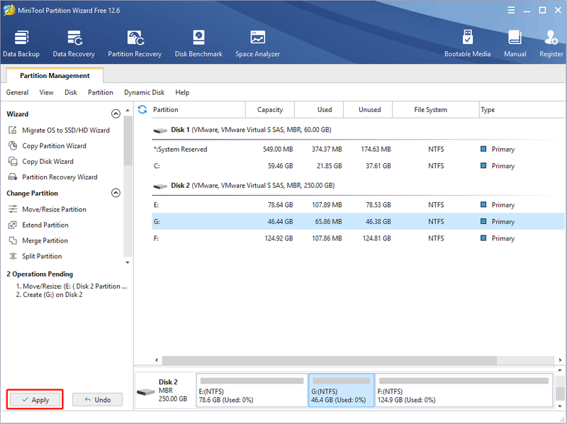
Task: Collapse the Change Partition section
Action: pos(116,193)
